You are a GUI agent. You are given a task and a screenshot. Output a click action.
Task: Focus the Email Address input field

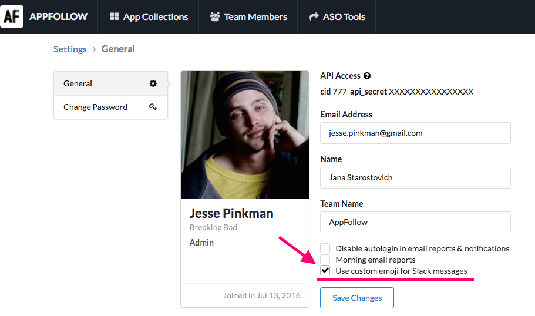pos(415,133)
